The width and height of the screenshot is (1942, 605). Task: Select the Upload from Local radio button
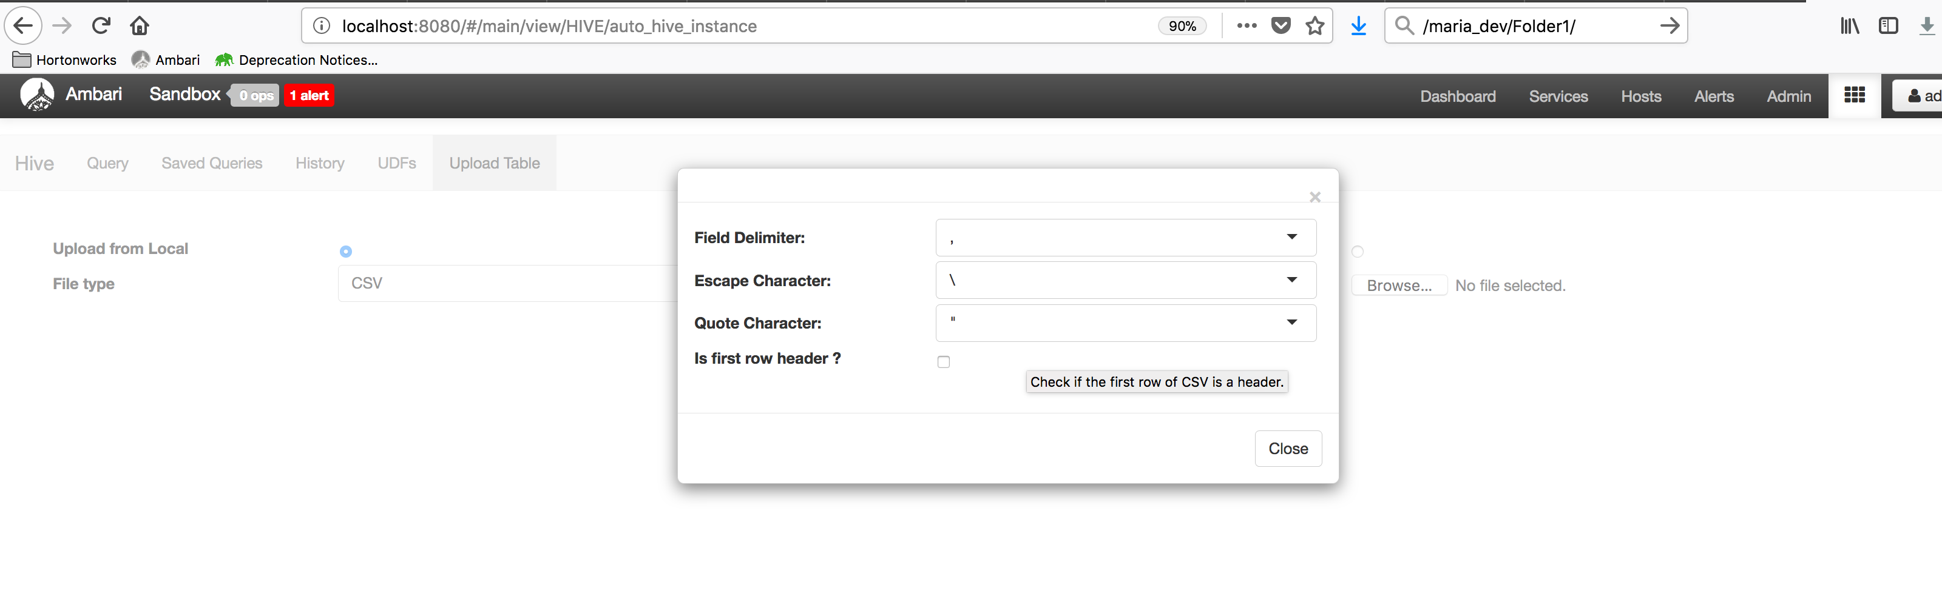(x=345, y=250)
